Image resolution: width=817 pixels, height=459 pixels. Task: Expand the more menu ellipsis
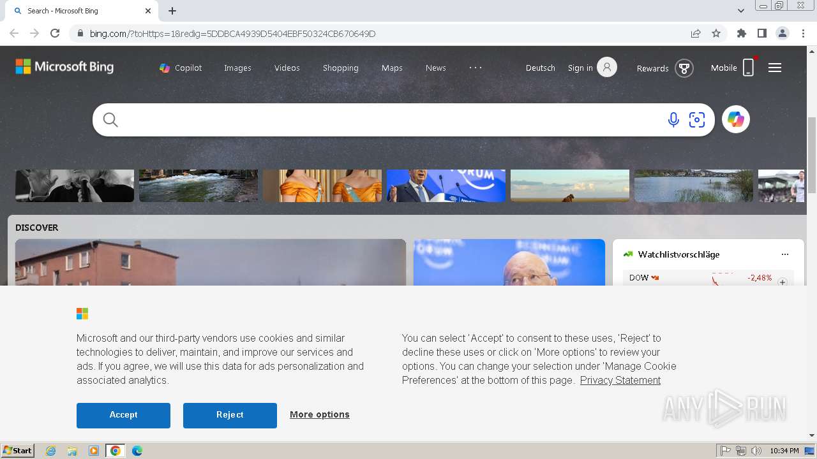(x=476, y=67)
